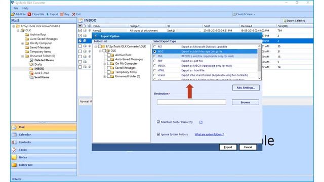Viewport: 324px width, 182px height.
Task: Check Saved Messages checkbox in Folder List
Action: pos(108,68)
